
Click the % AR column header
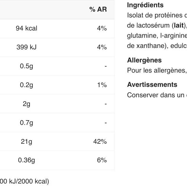(x=98, y=10)
